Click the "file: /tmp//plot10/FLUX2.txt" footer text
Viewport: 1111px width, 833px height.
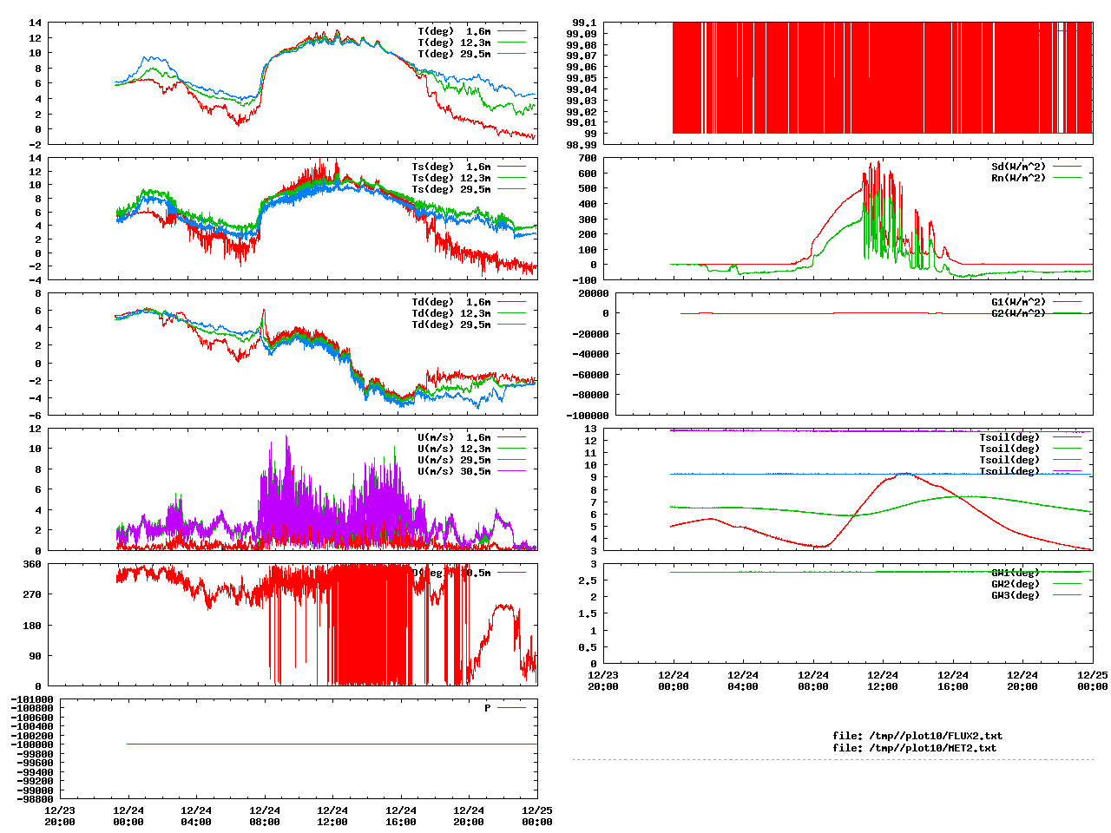(917, 736)
